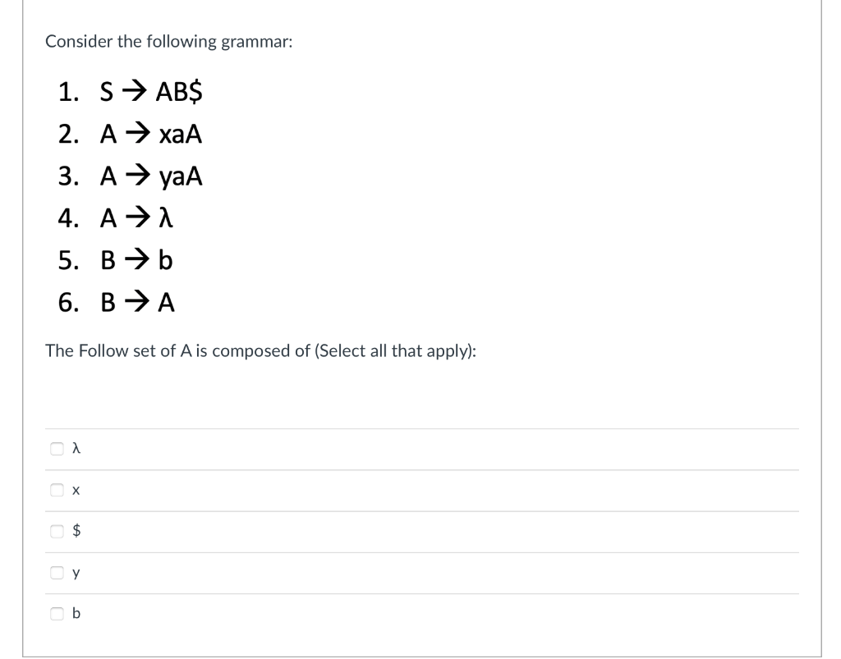Screen dimensions: 841x659
Task: Check the y answer option
Action: click(56, 572)
